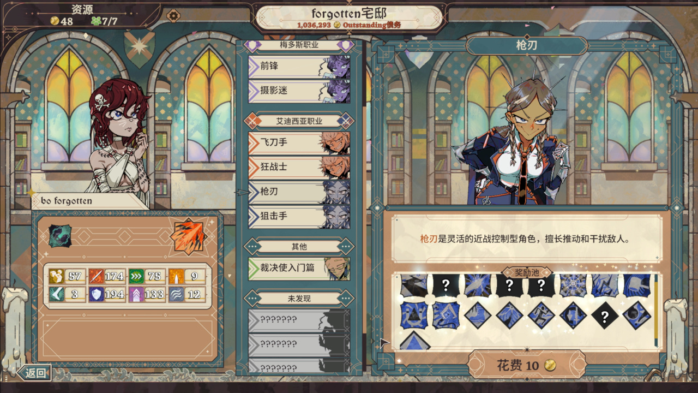Screen dimensions: 698x393
Task: Click the gold coin resource icon
Action: [55, 21]
